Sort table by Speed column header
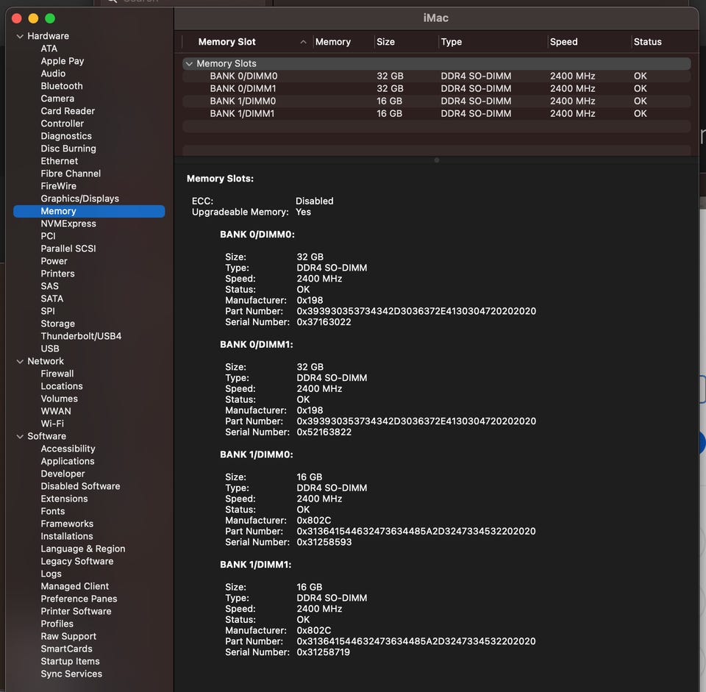 (x=563, y=42)
